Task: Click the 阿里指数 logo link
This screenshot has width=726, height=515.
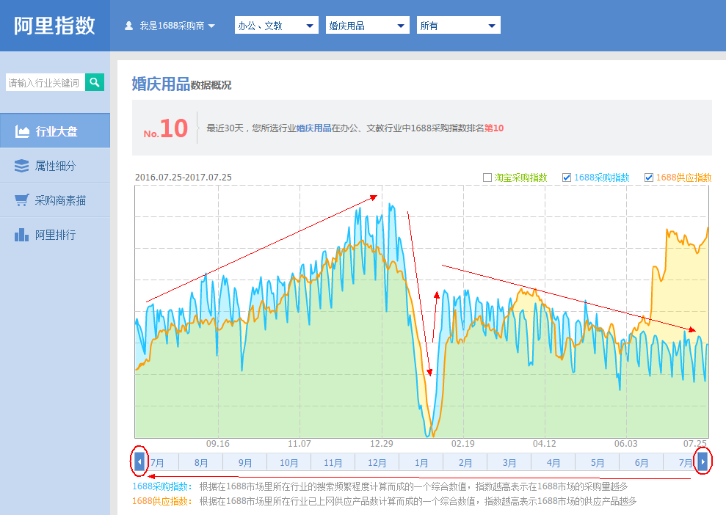Action: point(55,25)
